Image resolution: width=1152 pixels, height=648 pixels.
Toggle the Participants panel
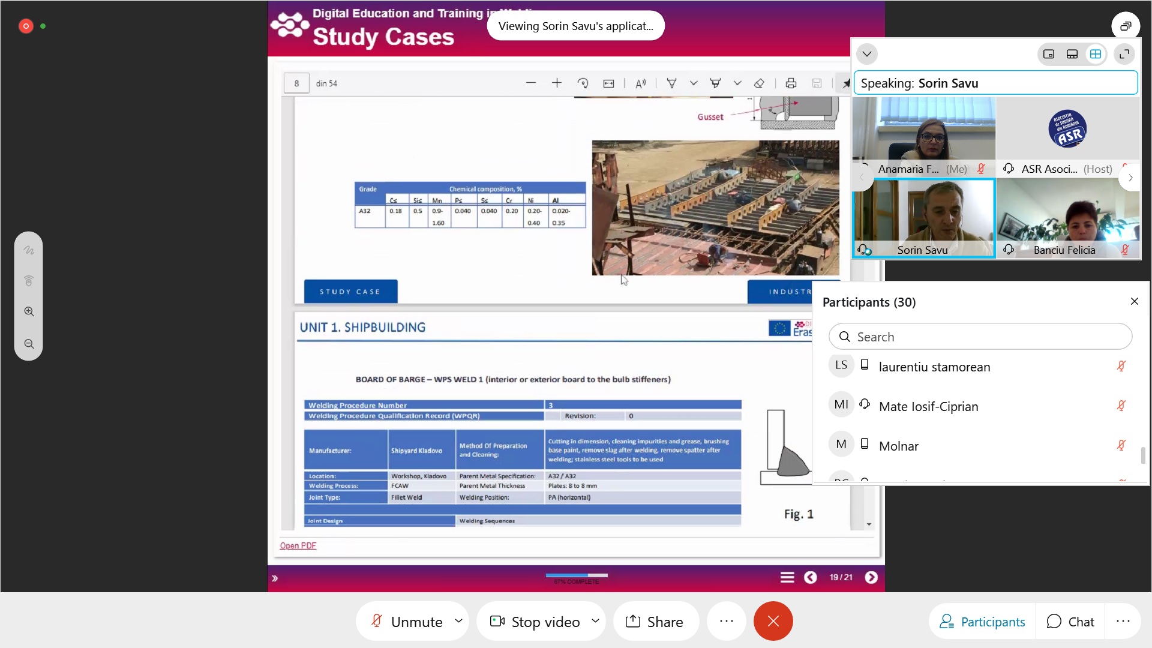(982, 622)
